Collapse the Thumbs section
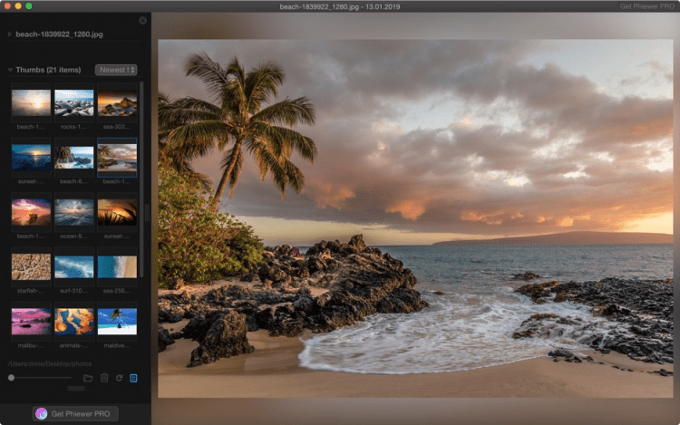This screenshot has width=680, height=425. (10, 70)
